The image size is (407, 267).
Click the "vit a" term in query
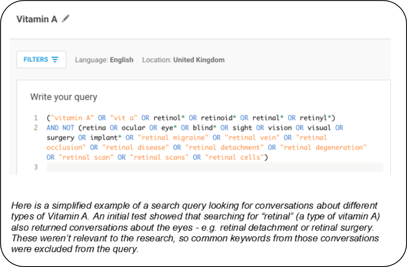[x=124, y=118]
